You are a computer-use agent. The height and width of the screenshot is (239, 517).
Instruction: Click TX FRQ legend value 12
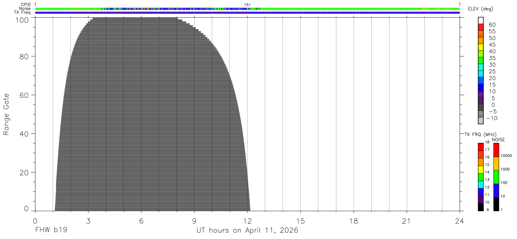(487, 187)
